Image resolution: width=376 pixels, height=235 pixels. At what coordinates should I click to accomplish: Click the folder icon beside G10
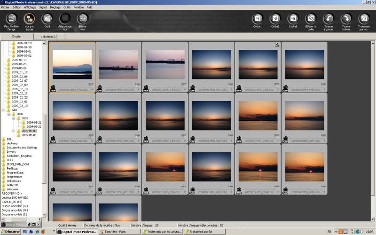[8, 110]
